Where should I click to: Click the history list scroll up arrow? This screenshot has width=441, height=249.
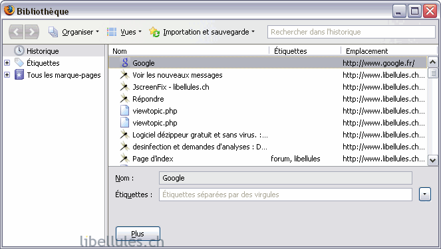click(432, 62)
